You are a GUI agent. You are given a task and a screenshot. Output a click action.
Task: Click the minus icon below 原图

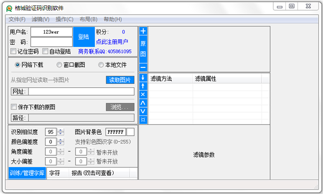click(x=143, y=67)
